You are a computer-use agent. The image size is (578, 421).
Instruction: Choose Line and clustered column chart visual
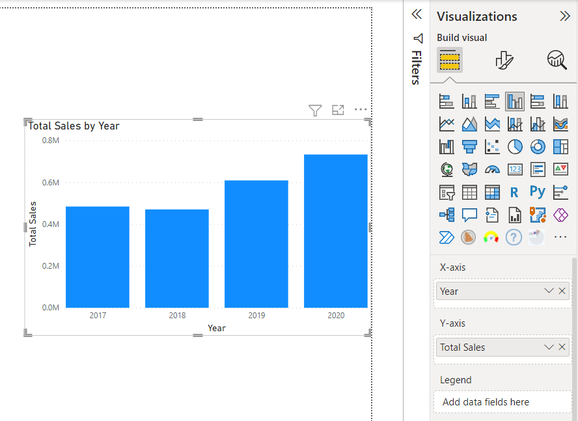coord(538,124)
